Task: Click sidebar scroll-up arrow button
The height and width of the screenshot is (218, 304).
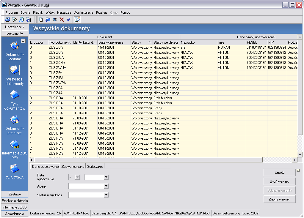Action: pos(23,41)
